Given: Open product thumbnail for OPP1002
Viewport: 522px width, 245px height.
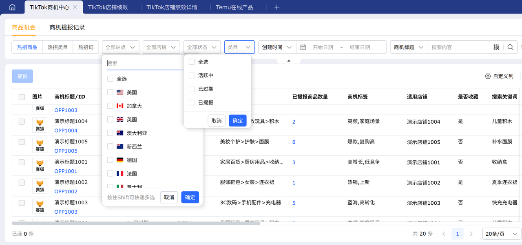Looking at the screenshot, I should click(x=40, y=186).
